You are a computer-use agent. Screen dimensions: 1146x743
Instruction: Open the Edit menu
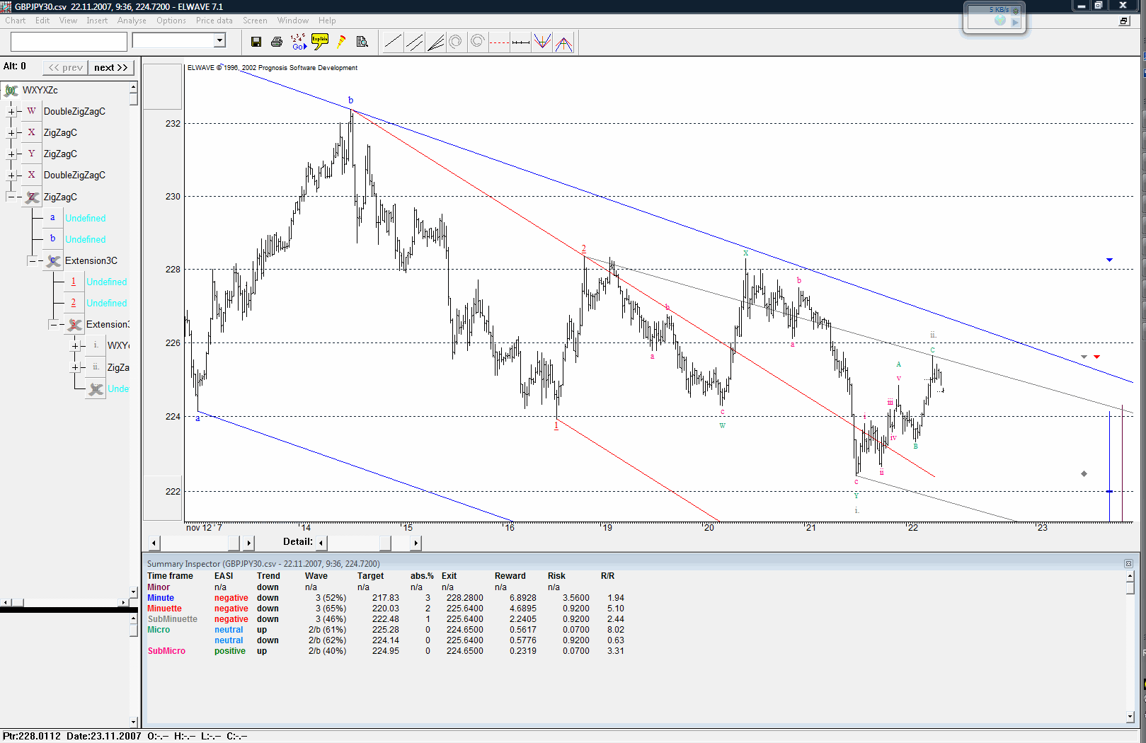pos(42,21)
